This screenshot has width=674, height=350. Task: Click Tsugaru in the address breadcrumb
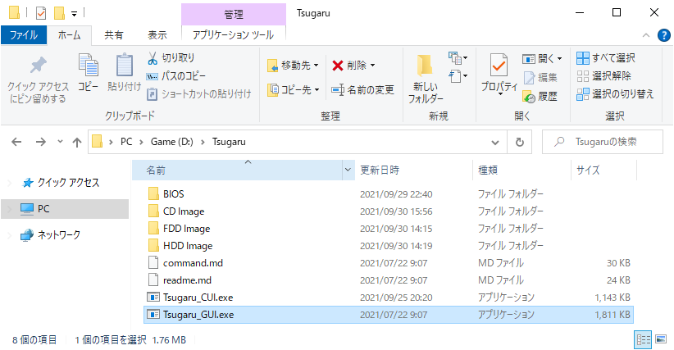pyautogui.click(x=229, y=142)
